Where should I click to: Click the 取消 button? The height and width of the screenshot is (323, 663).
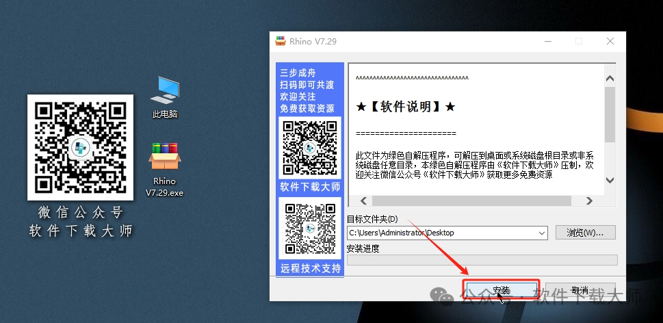(580, 290)
